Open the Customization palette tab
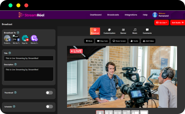Image resolution: width=185 pixels, height=114 pixels. point(109,31)
